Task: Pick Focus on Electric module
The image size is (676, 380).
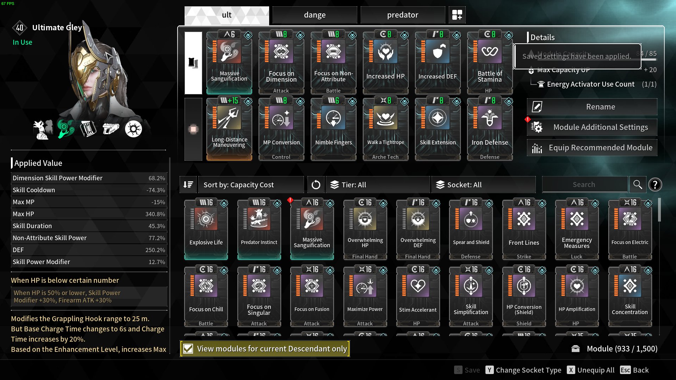Action: click(x=630, y=229)
